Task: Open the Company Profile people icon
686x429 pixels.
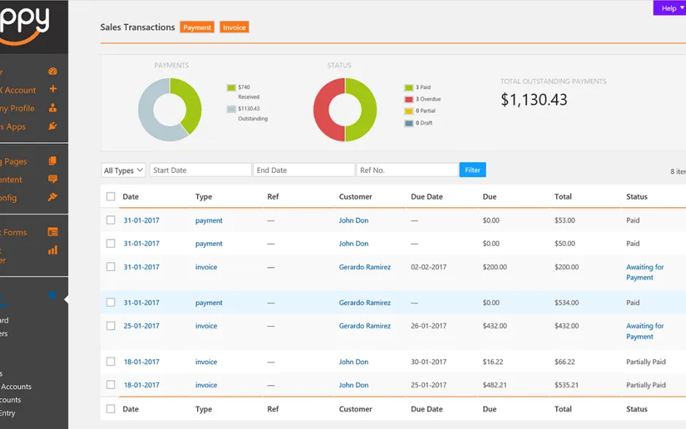Action: [x=53, y=108]
